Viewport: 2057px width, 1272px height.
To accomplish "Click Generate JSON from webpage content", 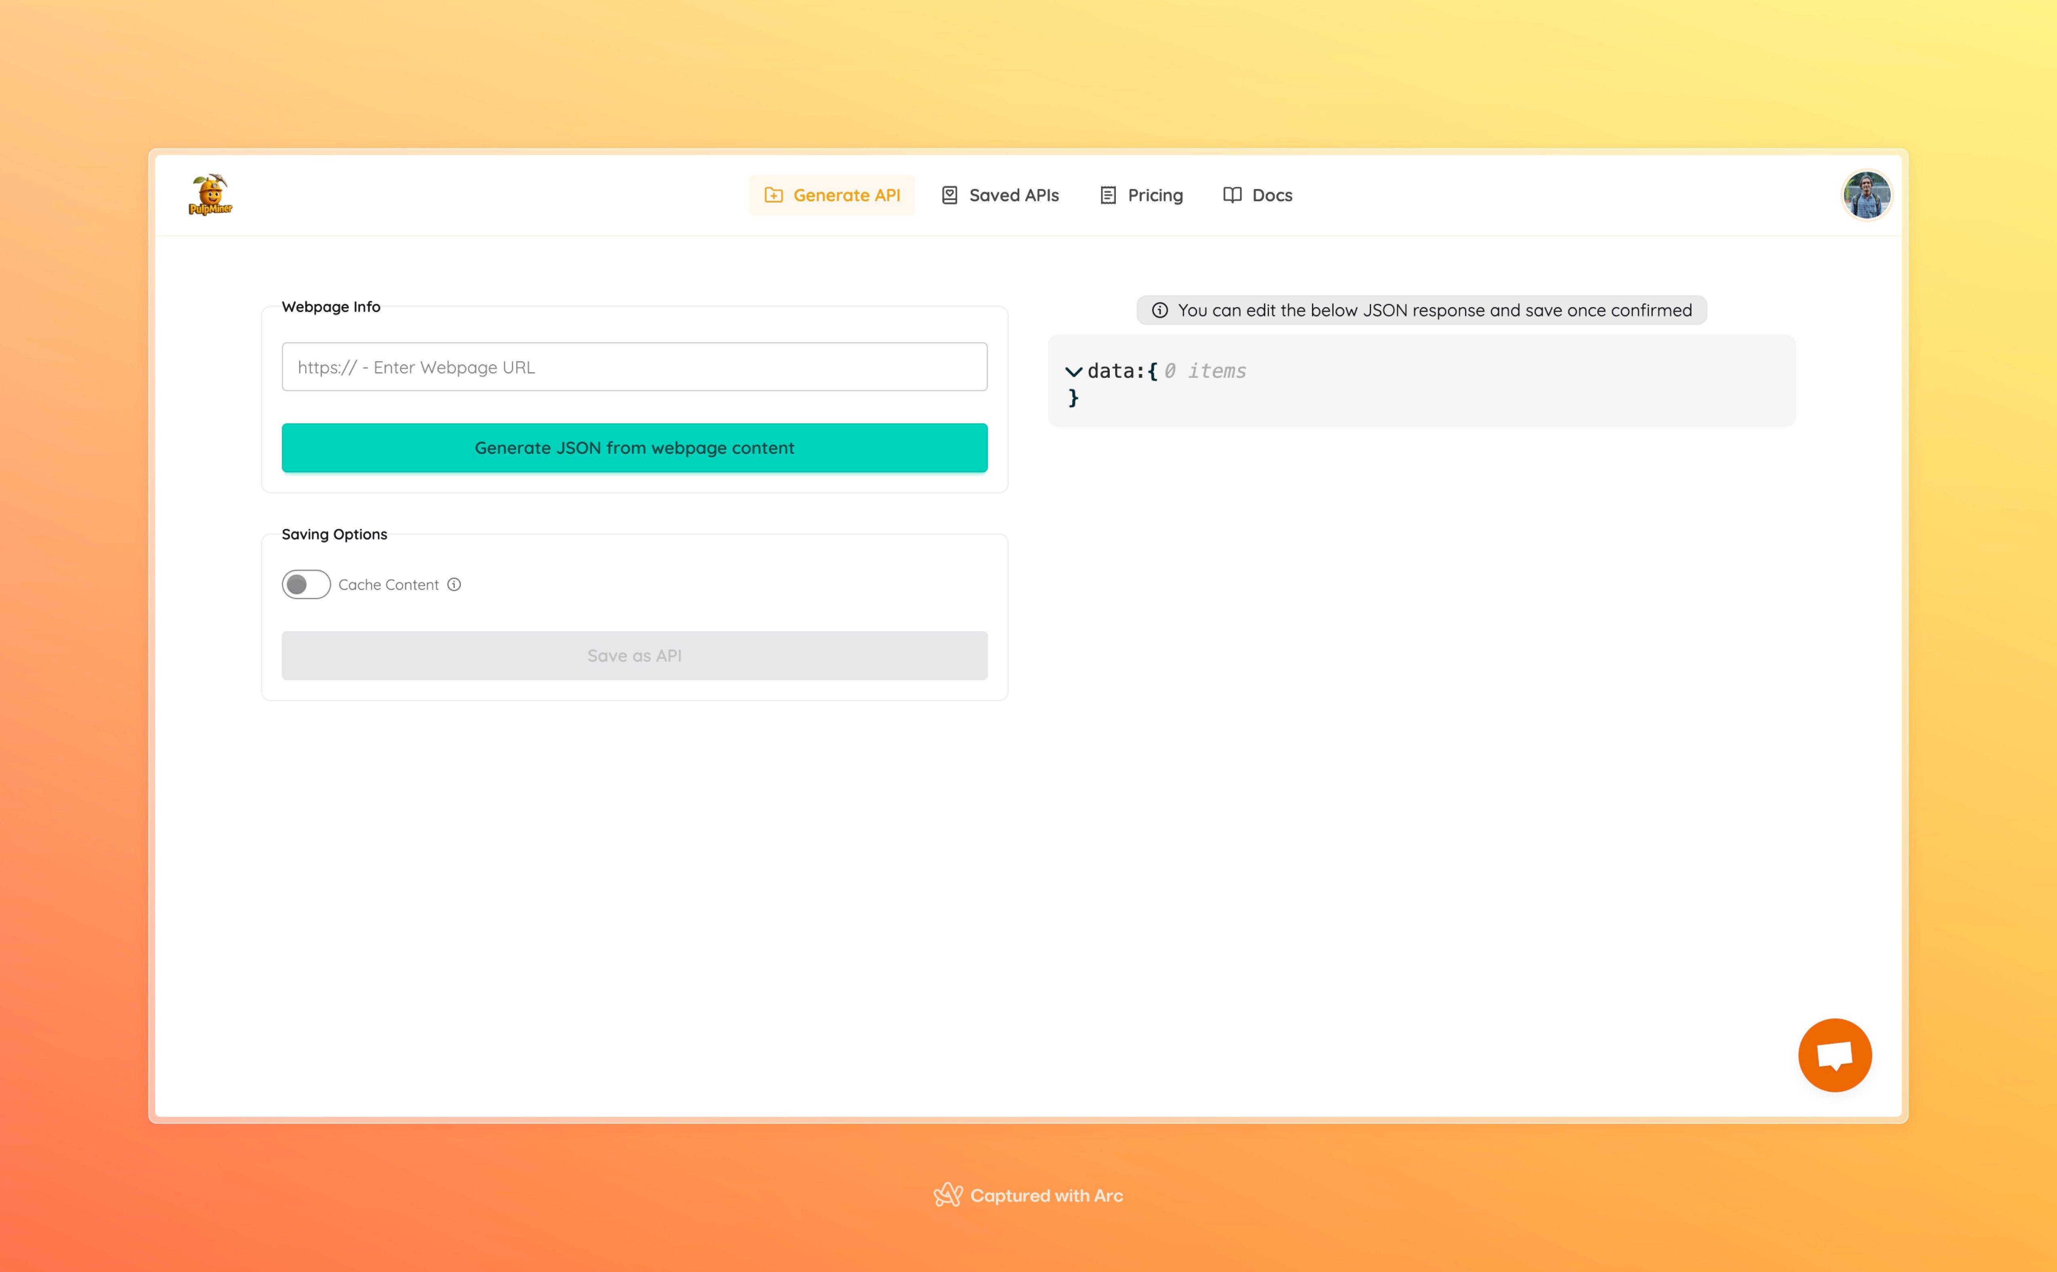I will click(x=634, y=448).
